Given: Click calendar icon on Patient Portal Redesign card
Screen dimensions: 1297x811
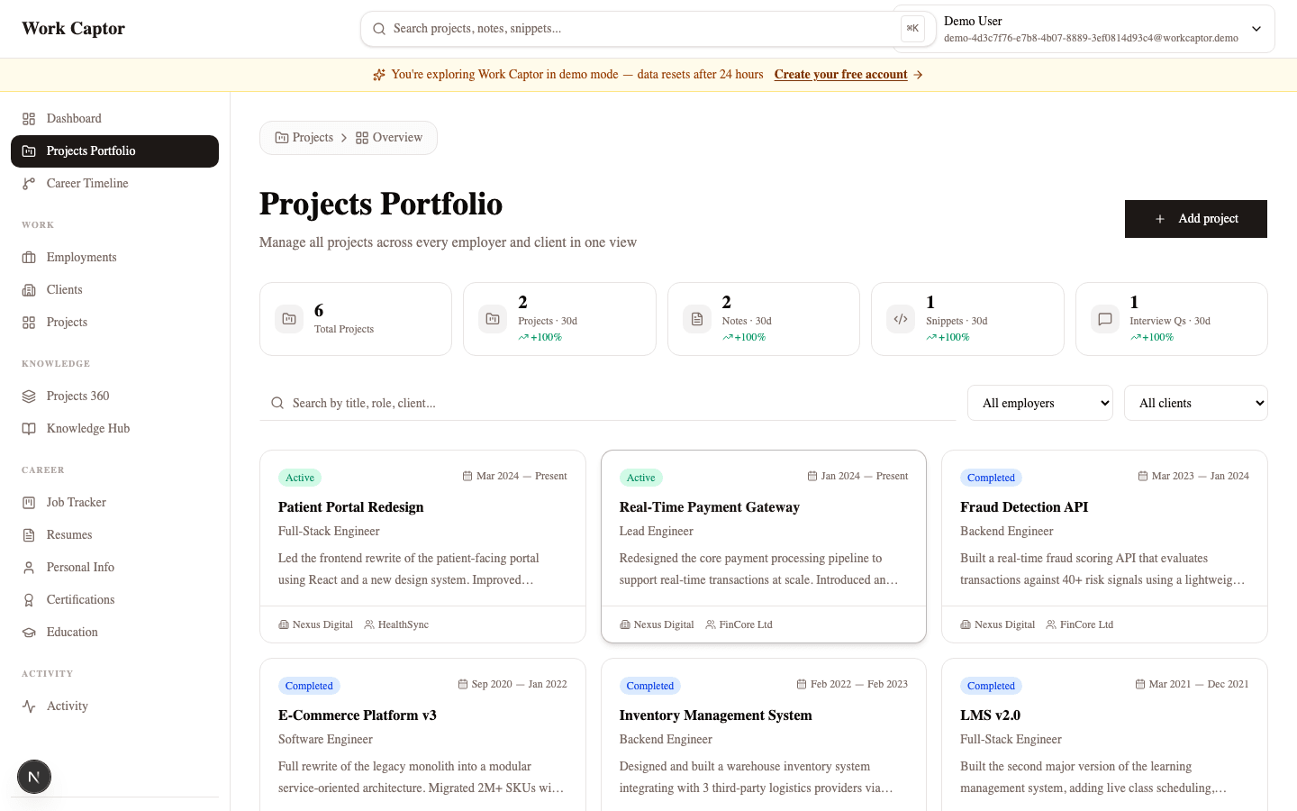Looking at the screenshot, I should point(467,476).
